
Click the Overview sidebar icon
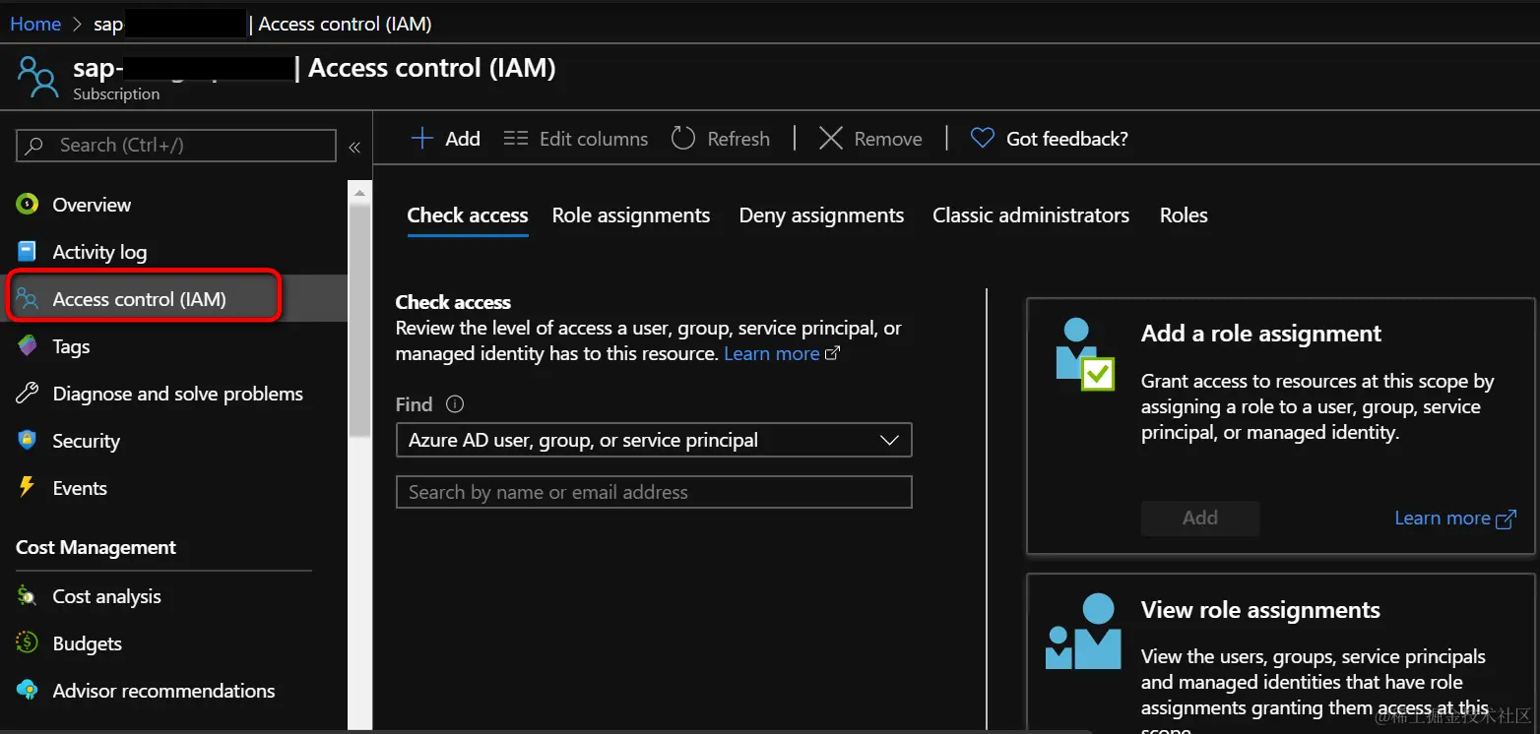(x=28, y=205)
